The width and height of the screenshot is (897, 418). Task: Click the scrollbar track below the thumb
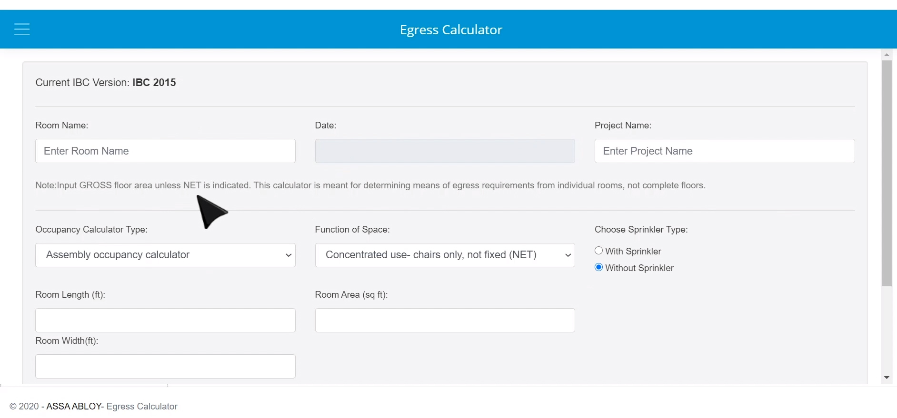[887, 333]
